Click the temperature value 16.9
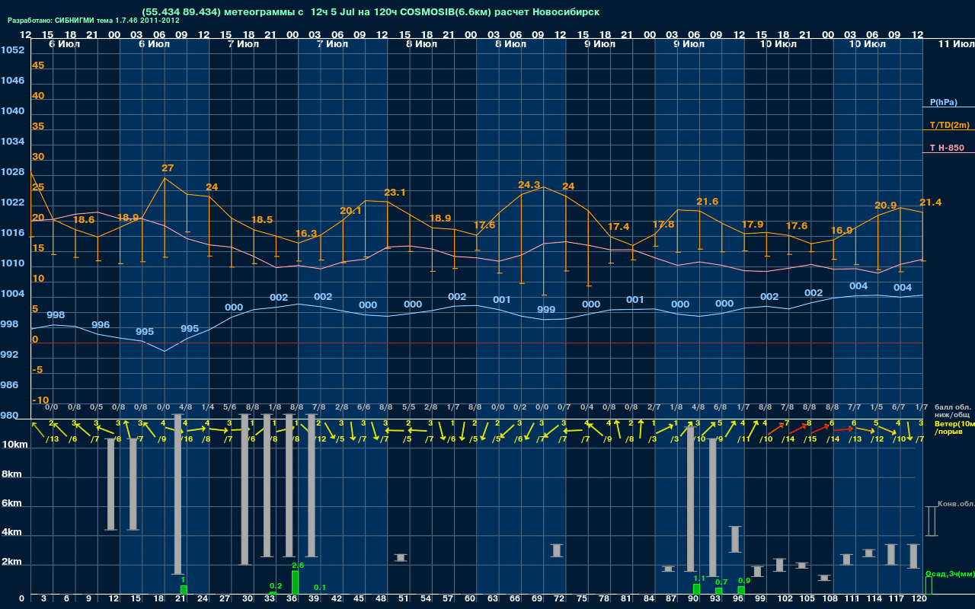This screenshot has height=609, width=975. click(x=841, y=231)
